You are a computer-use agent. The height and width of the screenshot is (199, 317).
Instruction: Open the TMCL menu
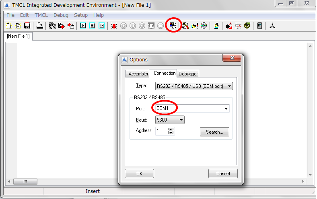tap(41, 15)
